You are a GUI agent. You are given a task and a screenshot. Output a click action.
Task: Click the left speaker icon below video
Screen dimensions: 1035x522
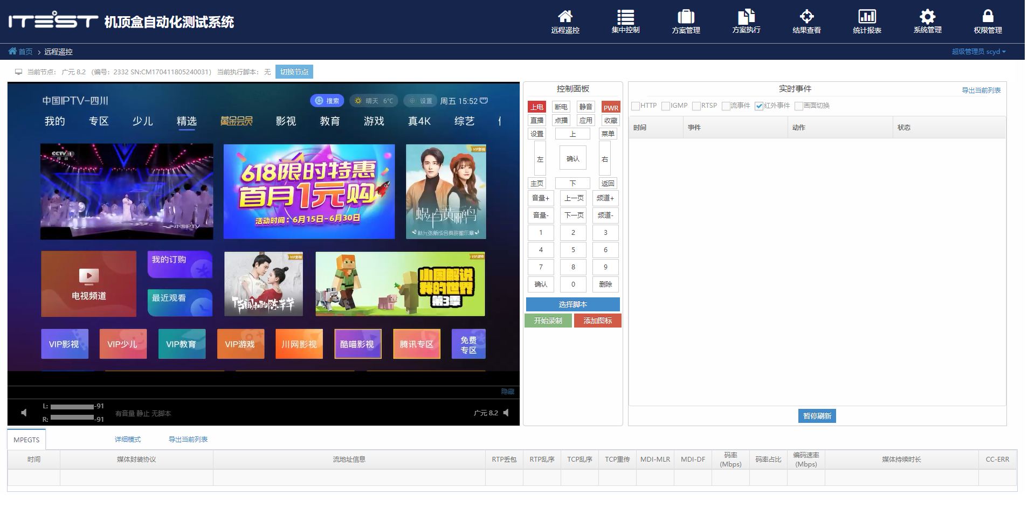[x=24, y=413]
